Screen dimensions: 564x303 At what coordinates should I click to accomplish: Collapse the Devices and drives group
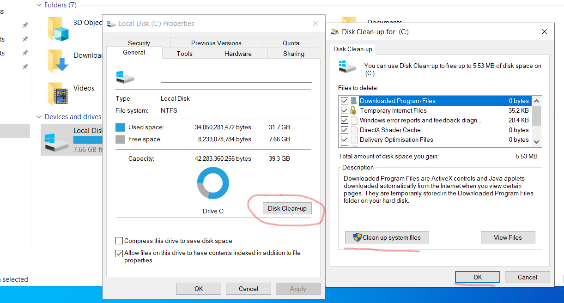tap(39, 117)
